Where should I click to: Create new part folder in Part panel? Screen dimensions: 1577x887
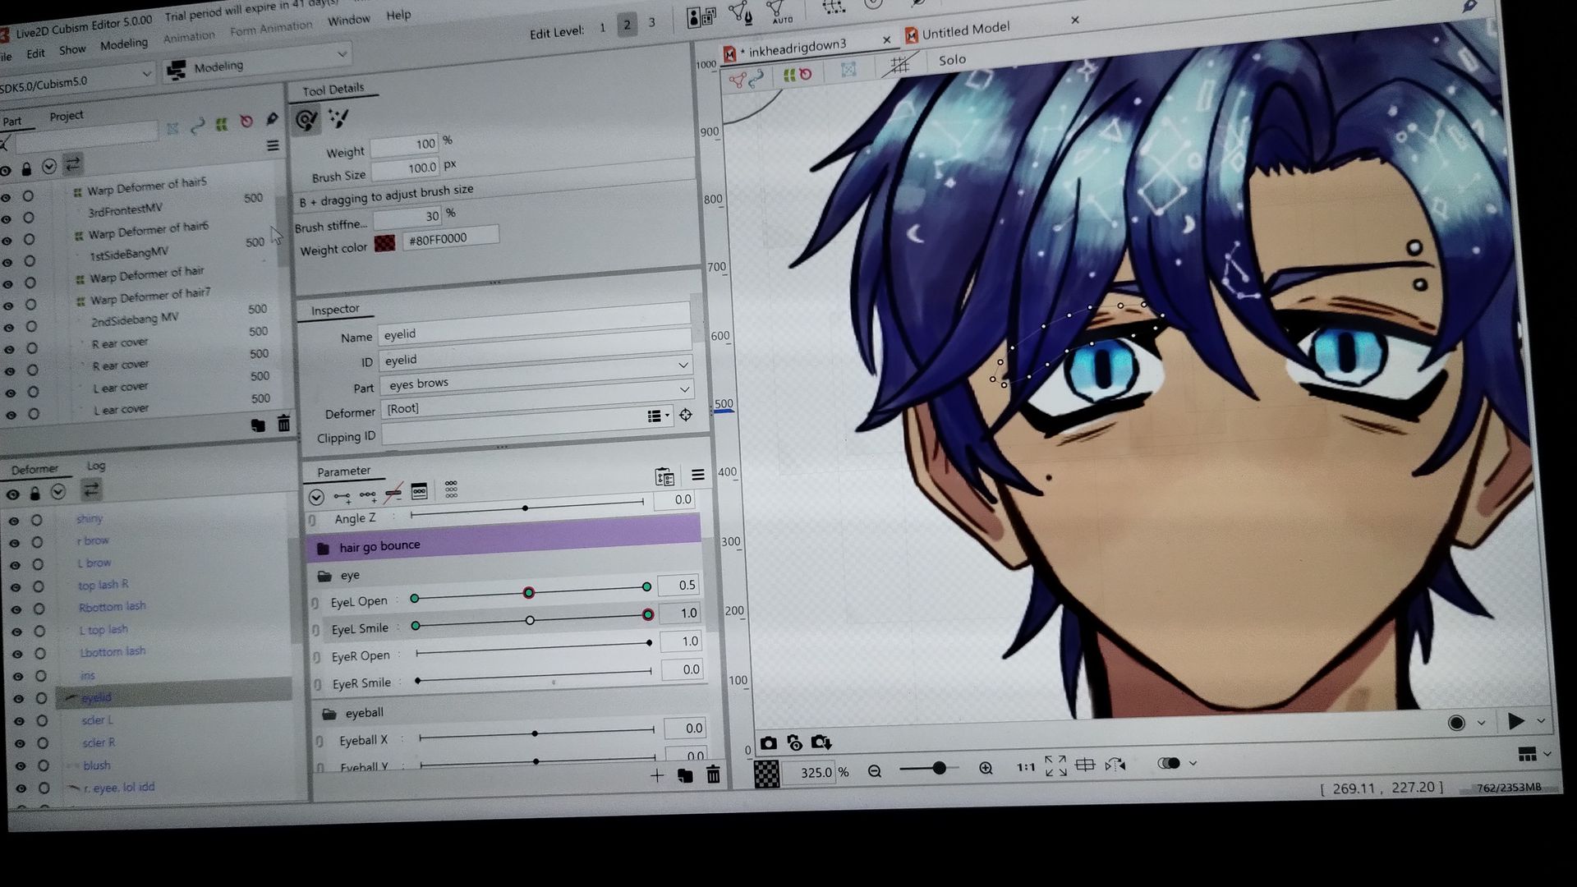tap(258, 425)
